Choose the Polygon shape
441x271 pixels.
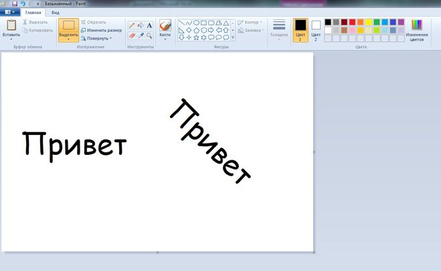point(219,23)
